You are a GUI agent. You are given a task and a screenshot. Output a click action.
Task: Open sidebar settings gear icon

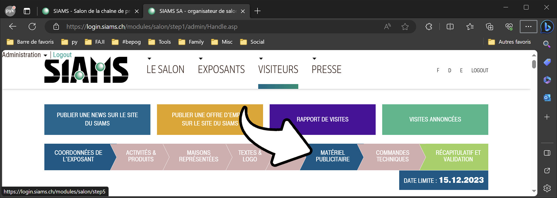547,188
